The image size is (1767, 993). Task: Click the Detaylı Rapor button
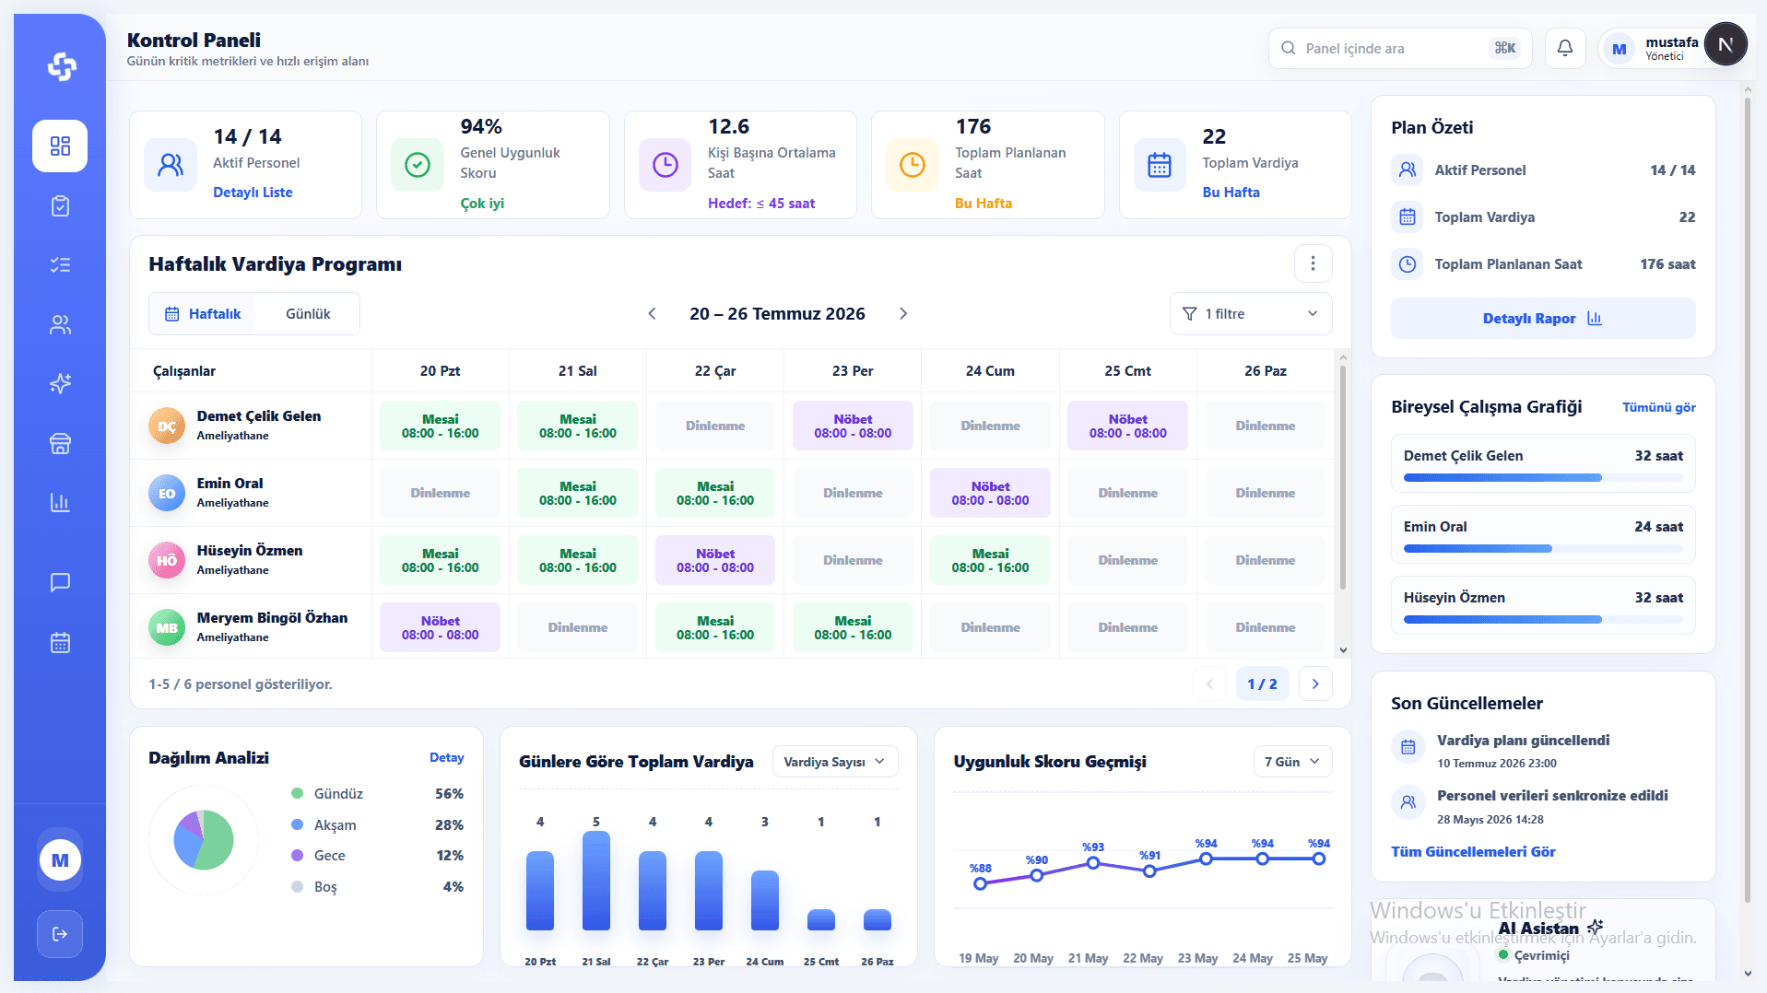(x=1543, y=319)
